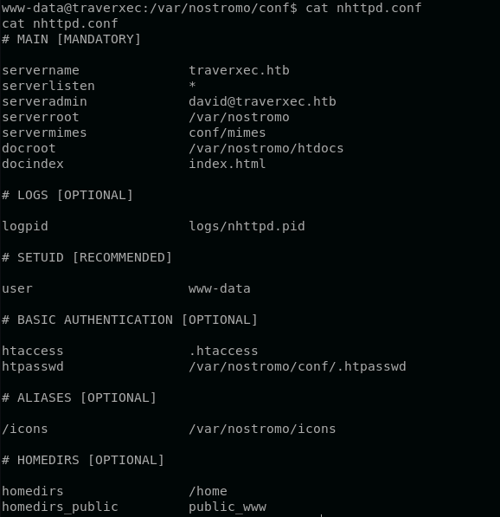Image resolution: width=500 pixels, height=517 pixels.
Task: Click the user value www-data
Action: tap(220, 288)
